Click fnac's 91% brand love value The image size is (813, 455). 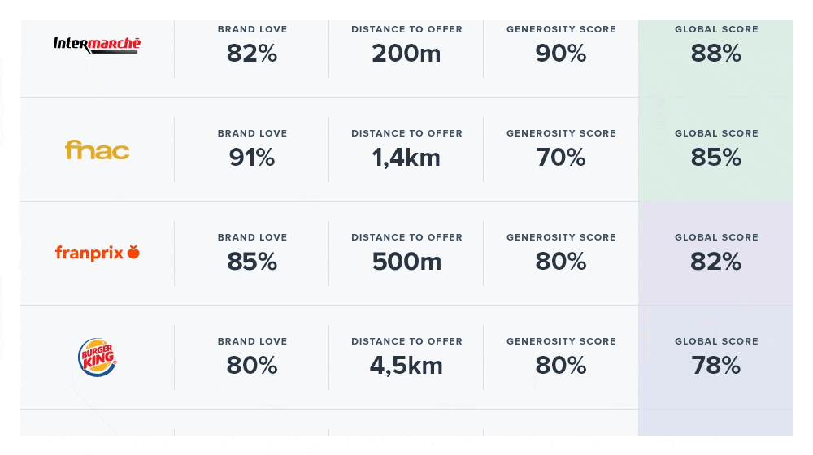click(x=252, y=158)
